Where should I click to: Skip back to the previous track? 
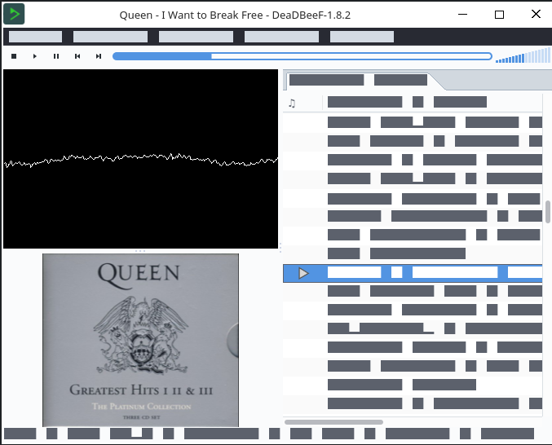(77, 56)
